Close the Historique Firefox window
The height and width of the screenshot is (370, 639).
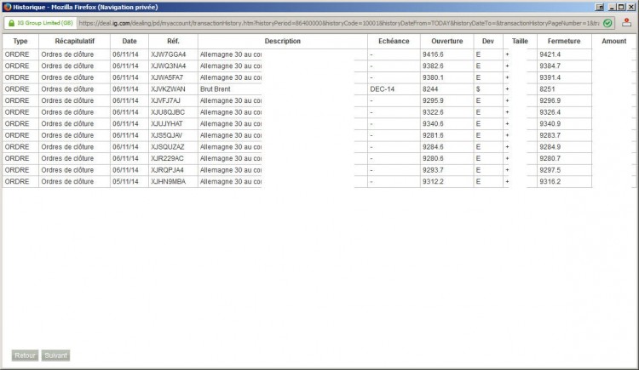[x=630, y=7]
